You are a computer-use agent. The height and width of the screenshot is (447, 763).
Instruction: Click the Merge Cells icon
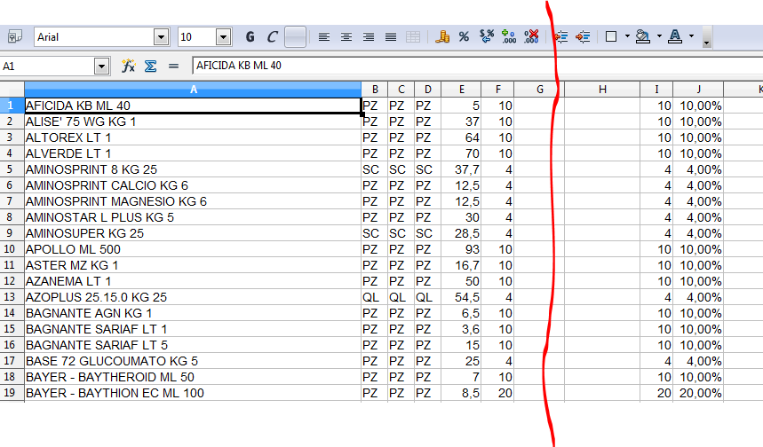click(x=413, y=37)
